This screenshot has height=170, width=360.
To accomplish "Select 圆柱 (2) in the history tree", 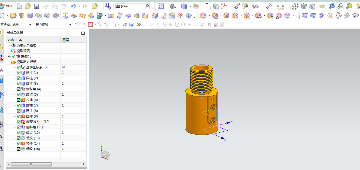I will [x=32, y=78].
